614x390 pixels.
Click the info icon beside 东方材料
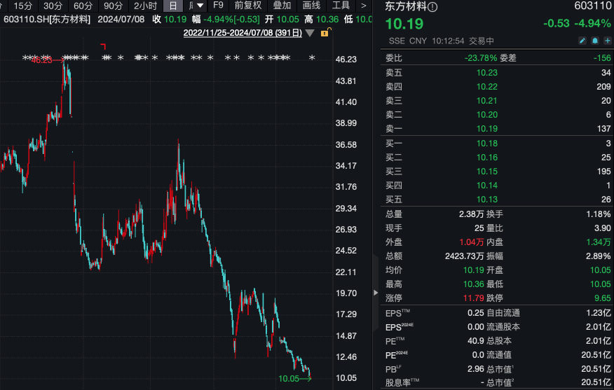pos(432,7)
